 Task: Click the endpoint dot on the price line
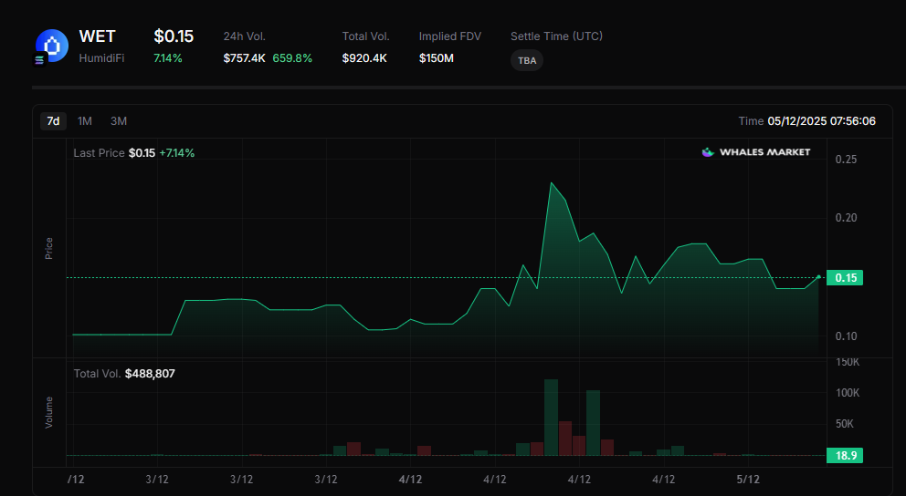pyautogui.click(x=818, y=275)
